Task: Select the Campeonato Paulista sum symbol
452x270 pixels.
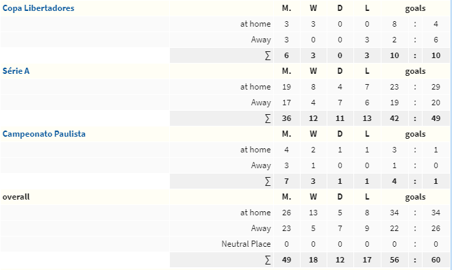Action: (x=268, y=181)
